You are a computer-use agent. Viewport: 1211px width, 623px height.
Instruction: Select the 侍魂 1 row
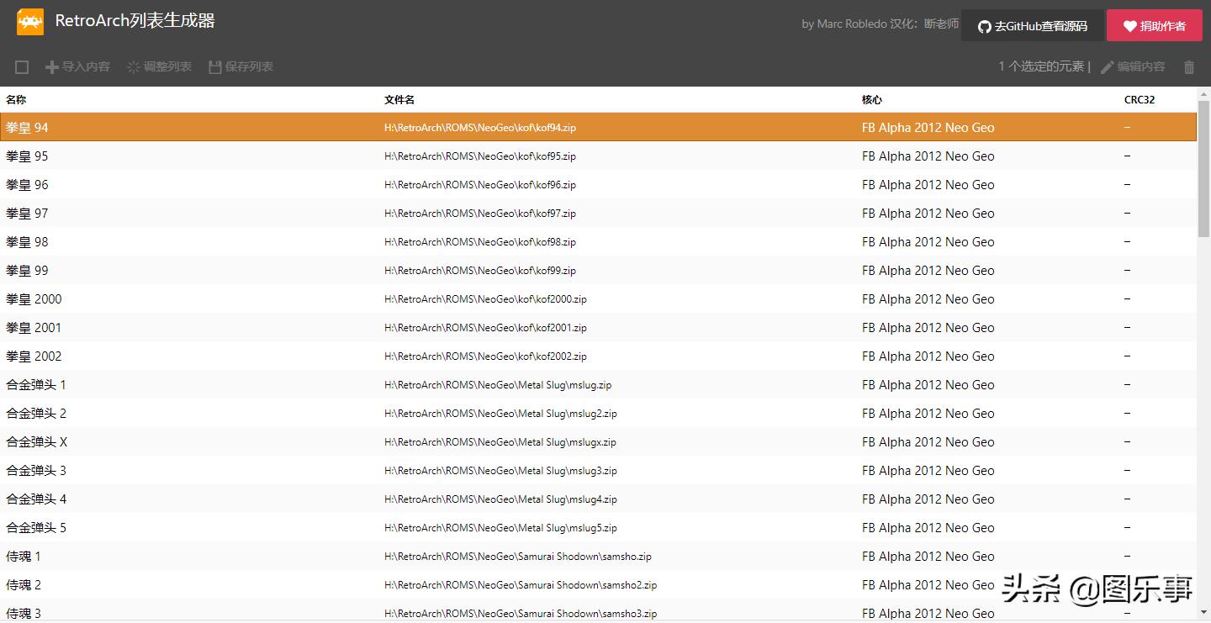24,557
